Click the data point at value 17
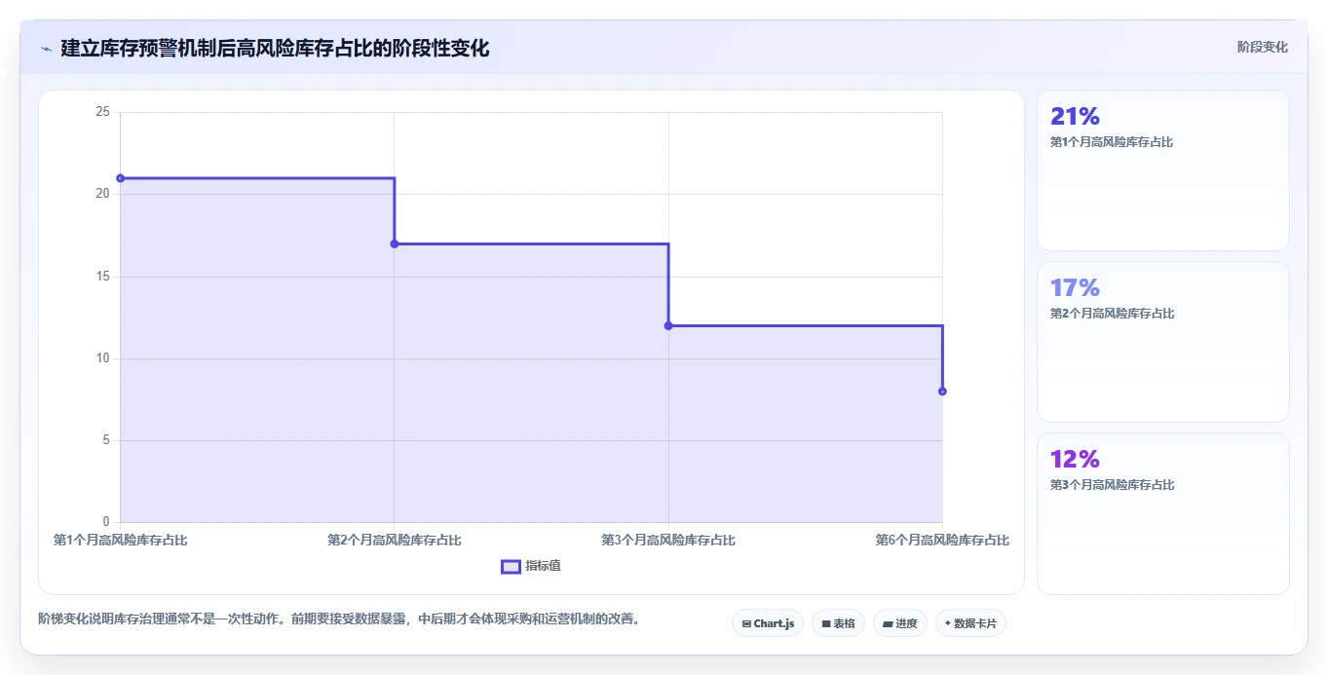Viewport: 1328px width, 675px height. point(395,244)
